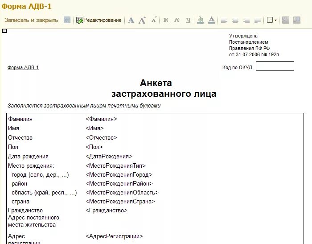Select the '<МестоРожденияТип>' placeholder
Image resolution: width=312 pixels, height=244 pixels.
(115, 166)
